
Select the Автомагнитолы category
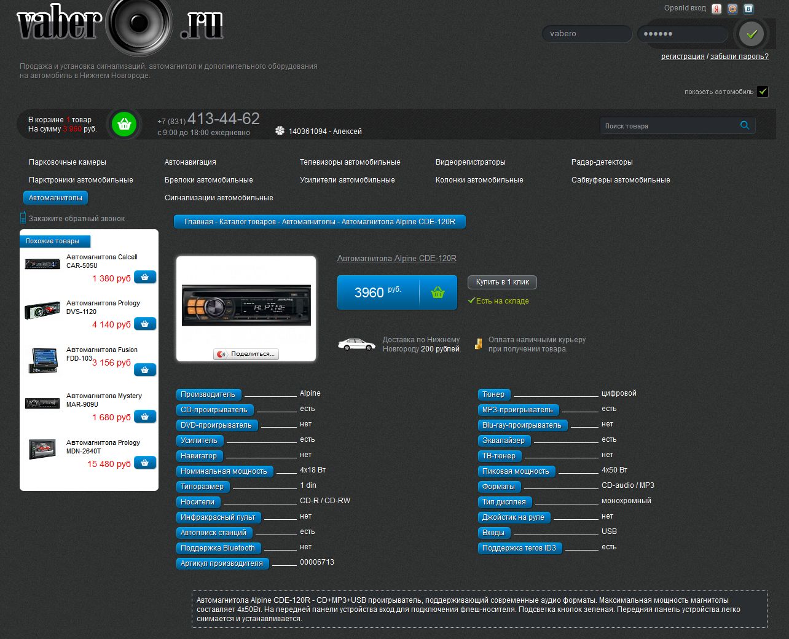click(55, 198)
